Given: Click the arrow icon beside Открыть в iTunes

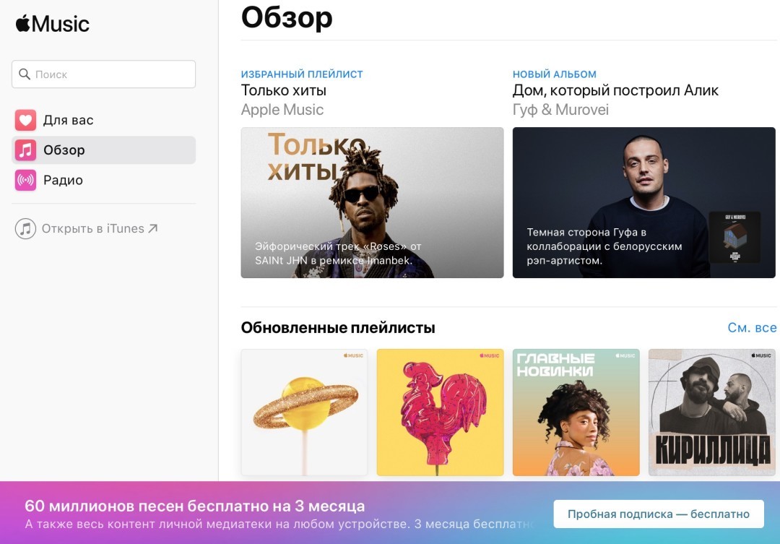Looking at the screenshot, I should (x=153, y=228).
